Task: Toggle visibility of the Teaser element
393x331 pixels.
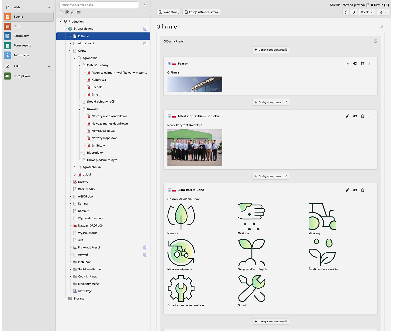Action: (355, 64)
